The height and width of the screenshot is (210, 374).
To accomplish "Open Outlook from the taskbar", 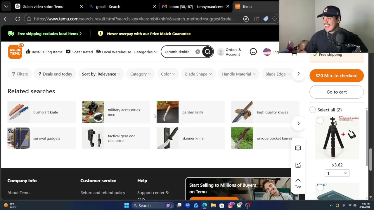I will 196,205.
